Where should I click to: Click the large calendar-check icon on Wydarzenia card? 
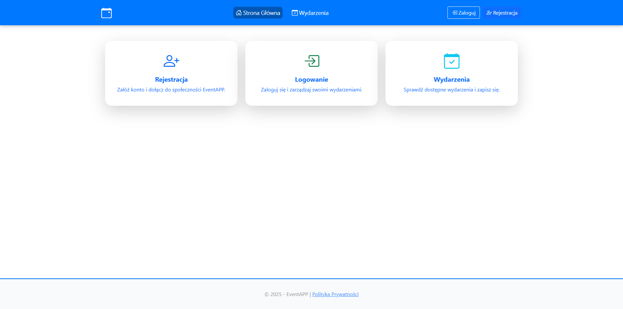pos(452,61)
